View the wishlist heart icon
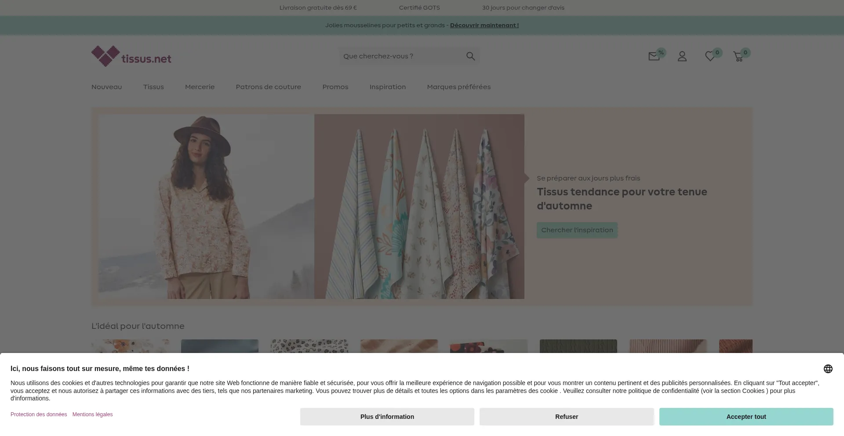This screenshot has width=844, height=436. tap(710, 56)
